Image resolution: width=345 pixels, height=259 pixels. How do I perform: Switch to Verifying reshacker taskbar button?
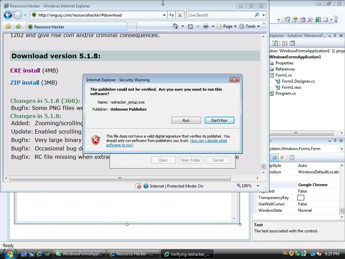[x=187, y=254]
